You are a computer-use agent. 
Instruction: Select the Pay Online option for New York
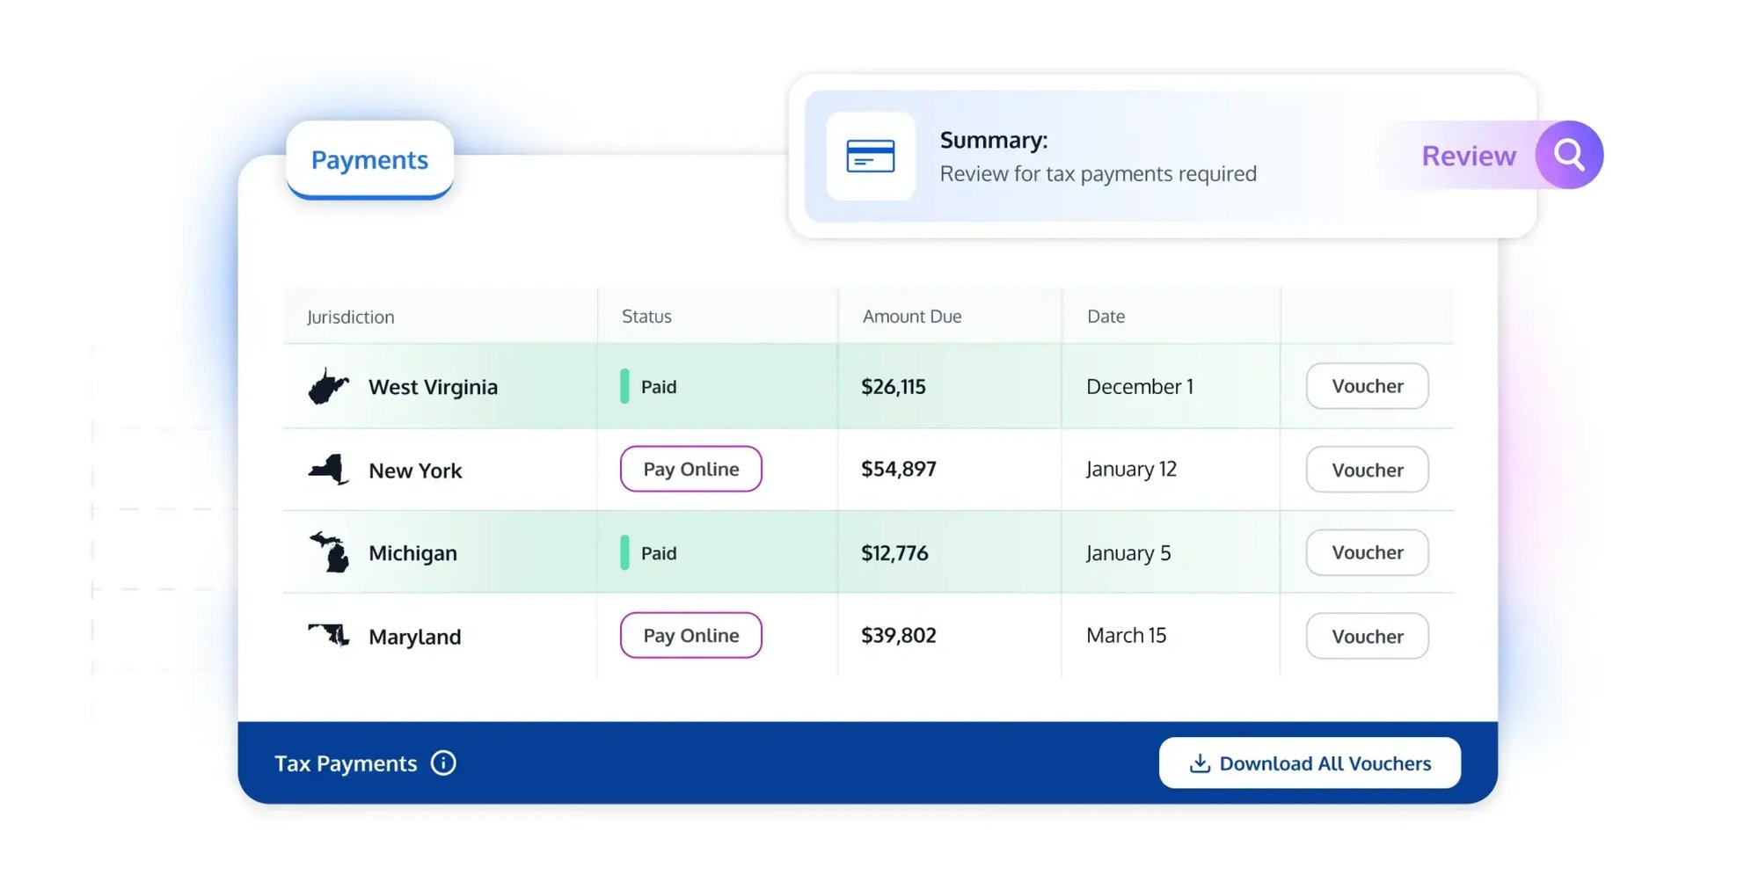[690, 469]
